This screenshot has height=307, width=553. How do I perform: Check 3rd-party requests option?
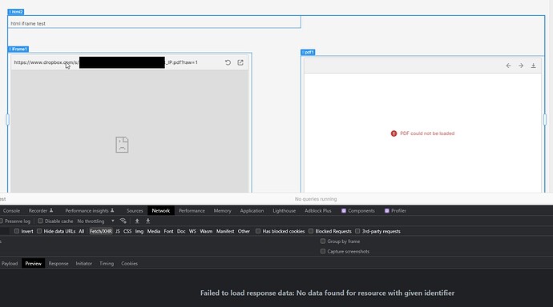357,231
